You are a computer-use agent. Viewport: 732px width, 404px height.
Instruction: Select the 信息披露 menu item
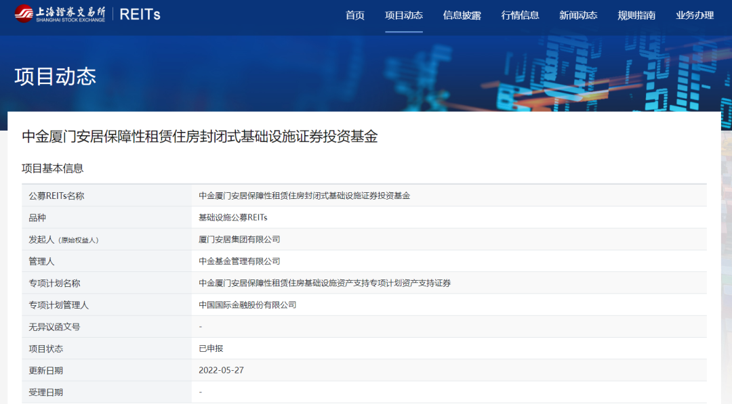462,16
